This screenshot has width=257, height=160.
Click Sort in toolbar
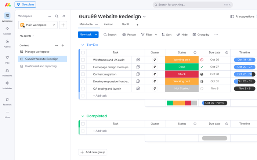[x=167, y=35]
